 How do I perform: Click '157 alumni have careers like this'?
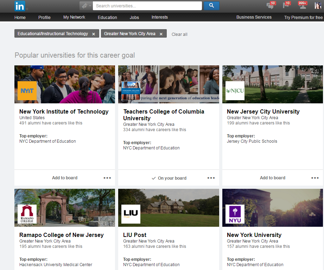tap(258, 246)
